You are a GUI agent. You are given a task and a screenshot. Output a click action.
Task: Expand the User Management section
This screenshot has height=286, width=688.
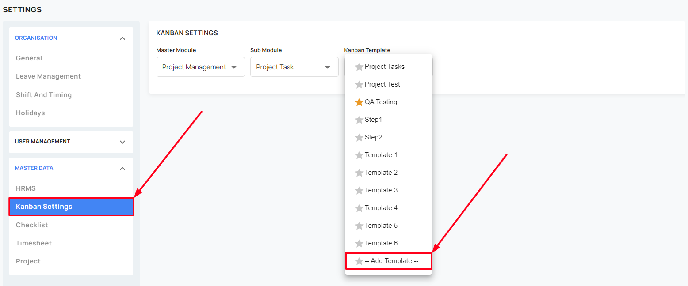(x=122, y=142)
